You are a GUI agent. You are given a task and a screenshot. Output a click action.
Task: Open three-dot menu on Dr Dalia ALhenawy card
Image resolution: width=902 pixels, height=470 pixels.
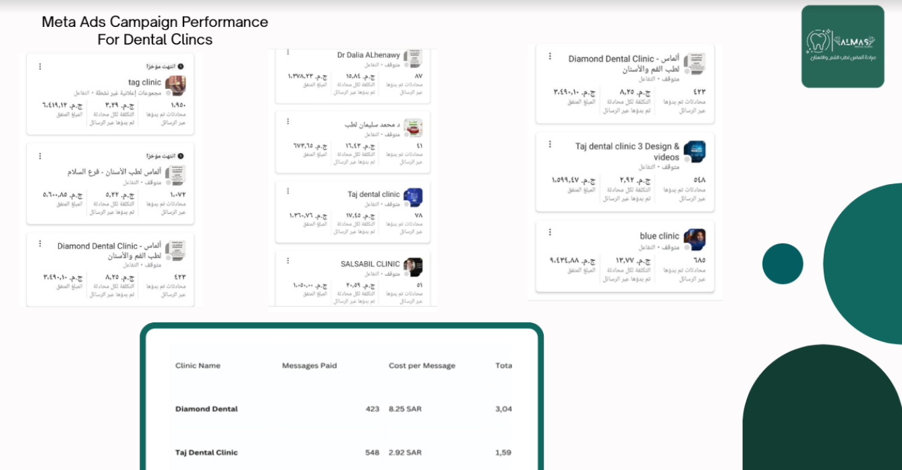coord(287,52)
